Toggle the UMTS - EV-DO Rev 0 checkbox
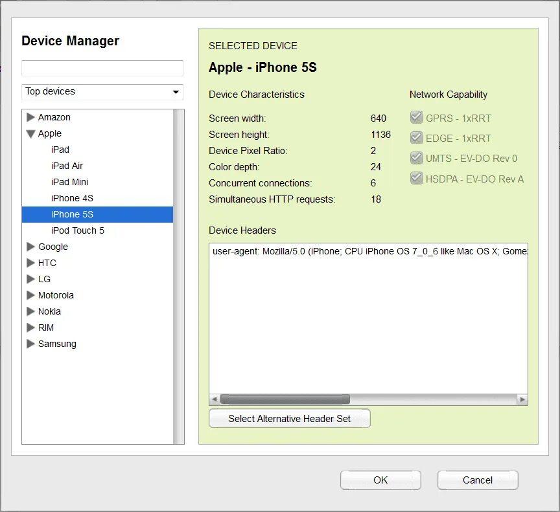 (x=416, y=157)
